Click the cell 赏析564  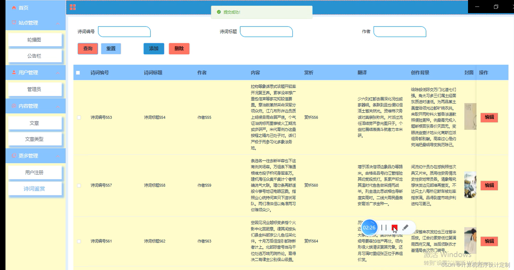coord(311,241)
